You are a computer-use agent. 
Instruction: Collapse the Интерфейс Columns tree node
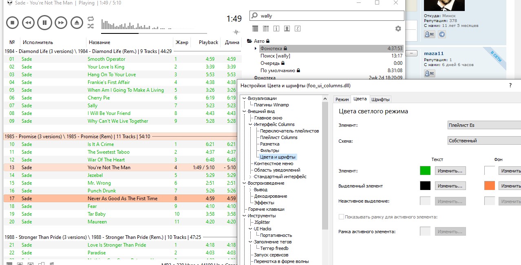250,124
